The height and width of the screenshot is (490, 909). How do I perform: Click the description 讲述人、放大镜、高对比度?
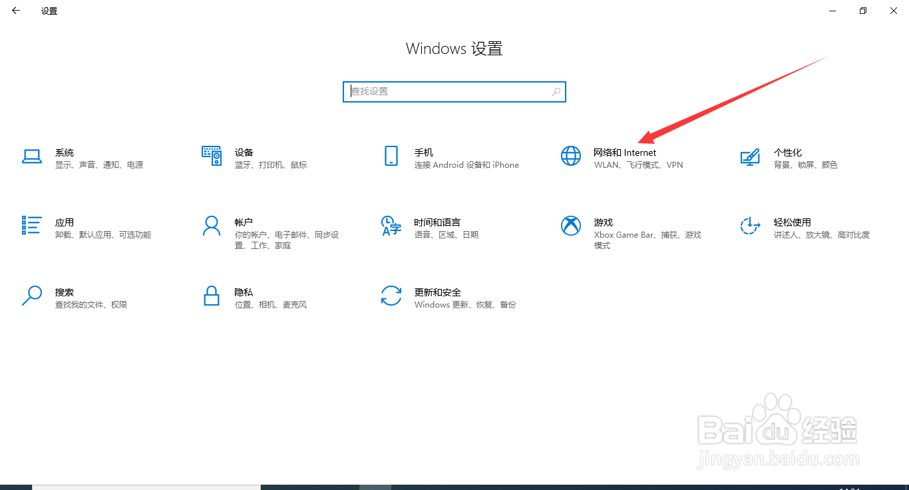tap(822, 235)
